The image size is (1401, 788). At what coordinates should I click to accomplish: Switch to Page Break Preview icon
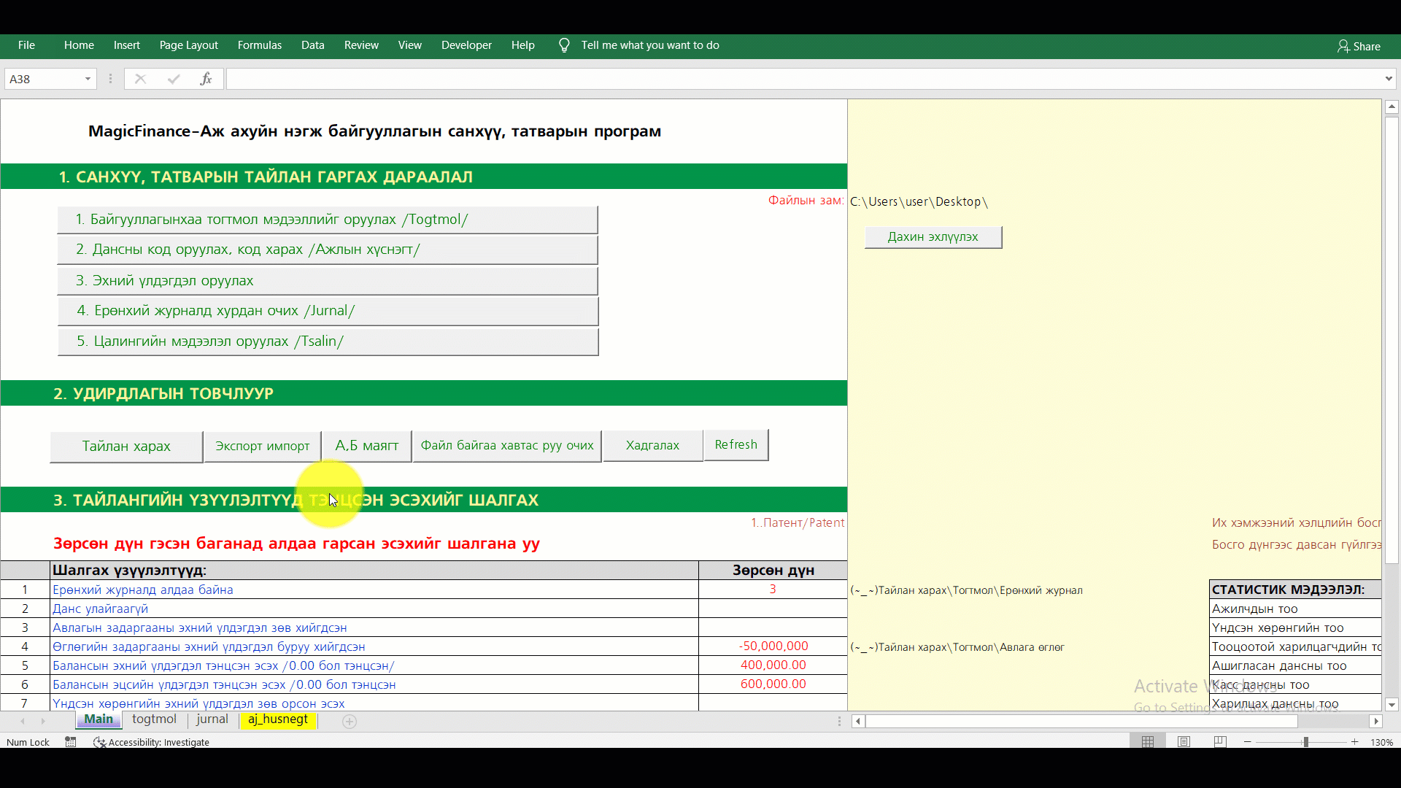(1219, 741)
